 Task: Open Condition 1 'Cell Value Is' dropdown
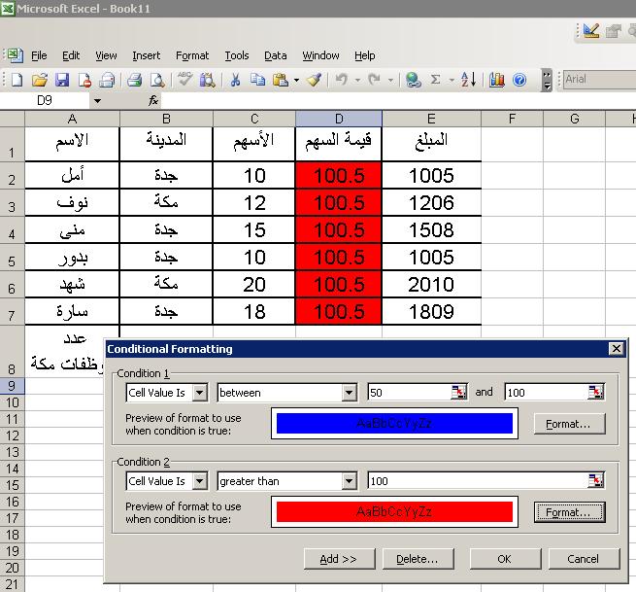(x=200, y=392)
